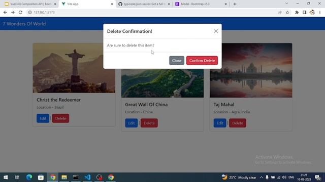Open File Explorer from taskbar
The height and width of the screenshot is (182, 325).
(x=64, y=177)
